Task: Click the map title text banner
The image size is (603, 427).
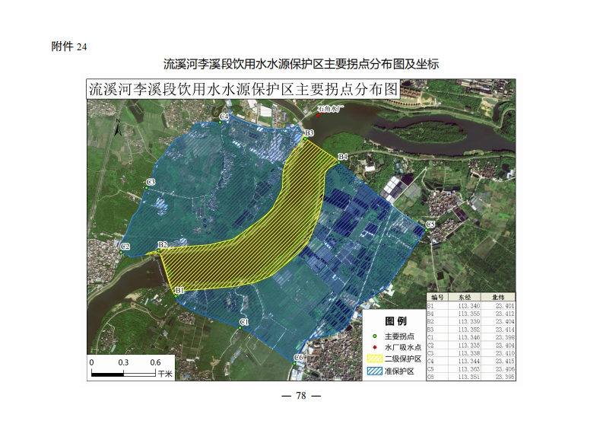Action: (243, 89)
